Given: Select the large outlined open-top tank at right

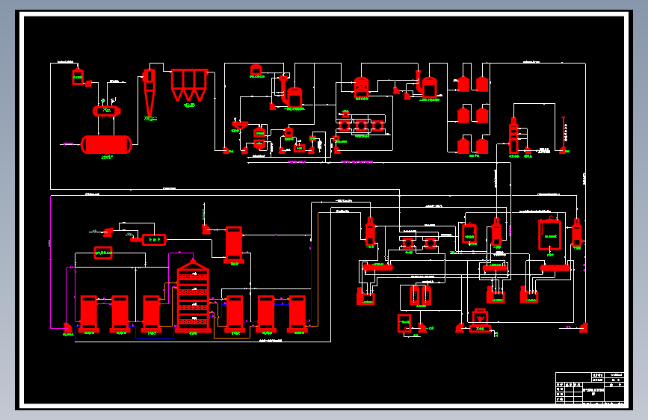Looking at the screenshot, I should pos(549,235).
